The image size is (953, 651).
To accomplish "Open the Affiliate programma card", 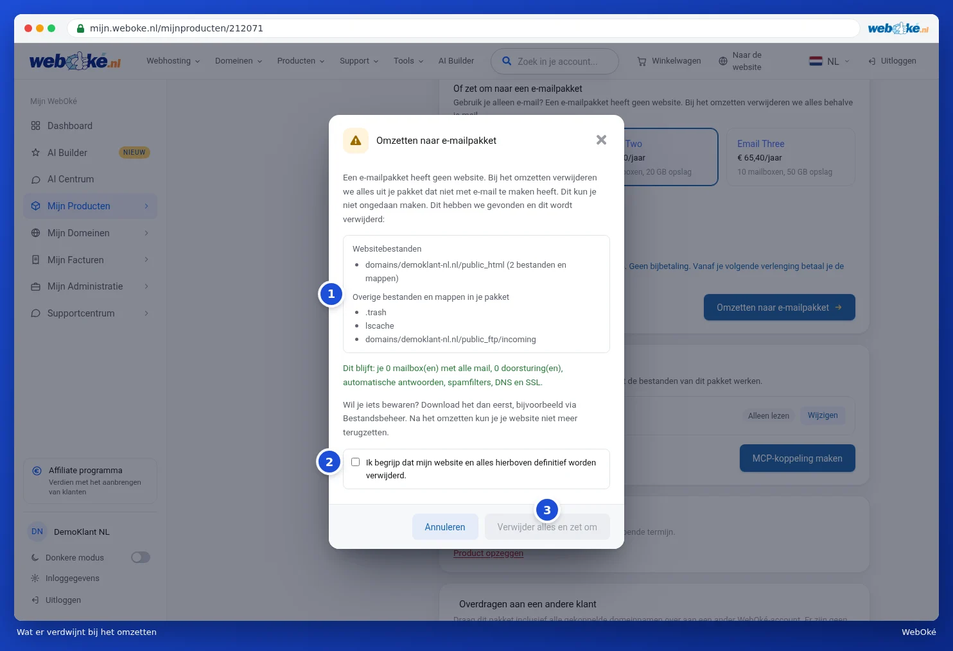I will coord(90,481).
